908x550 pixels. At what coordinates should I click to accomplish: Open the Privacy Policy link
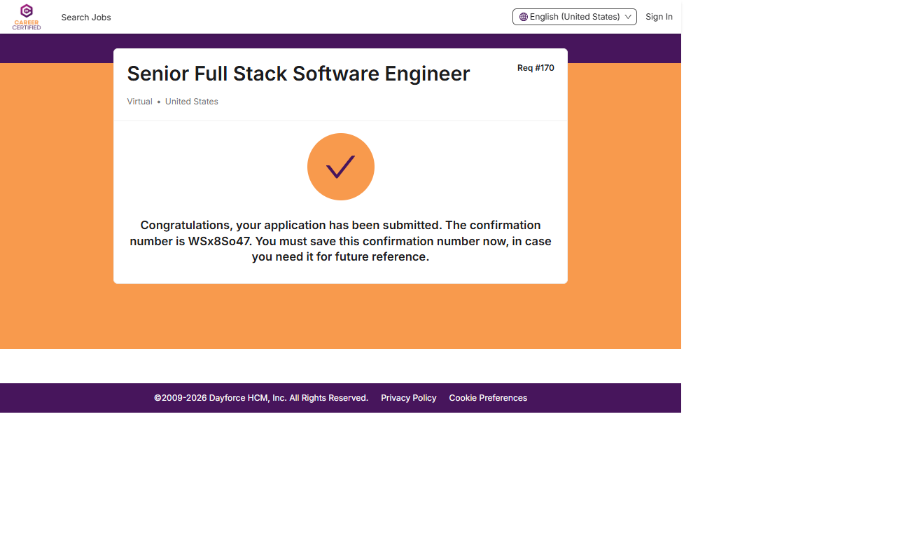pyautogui.click(x=408, y=398)
